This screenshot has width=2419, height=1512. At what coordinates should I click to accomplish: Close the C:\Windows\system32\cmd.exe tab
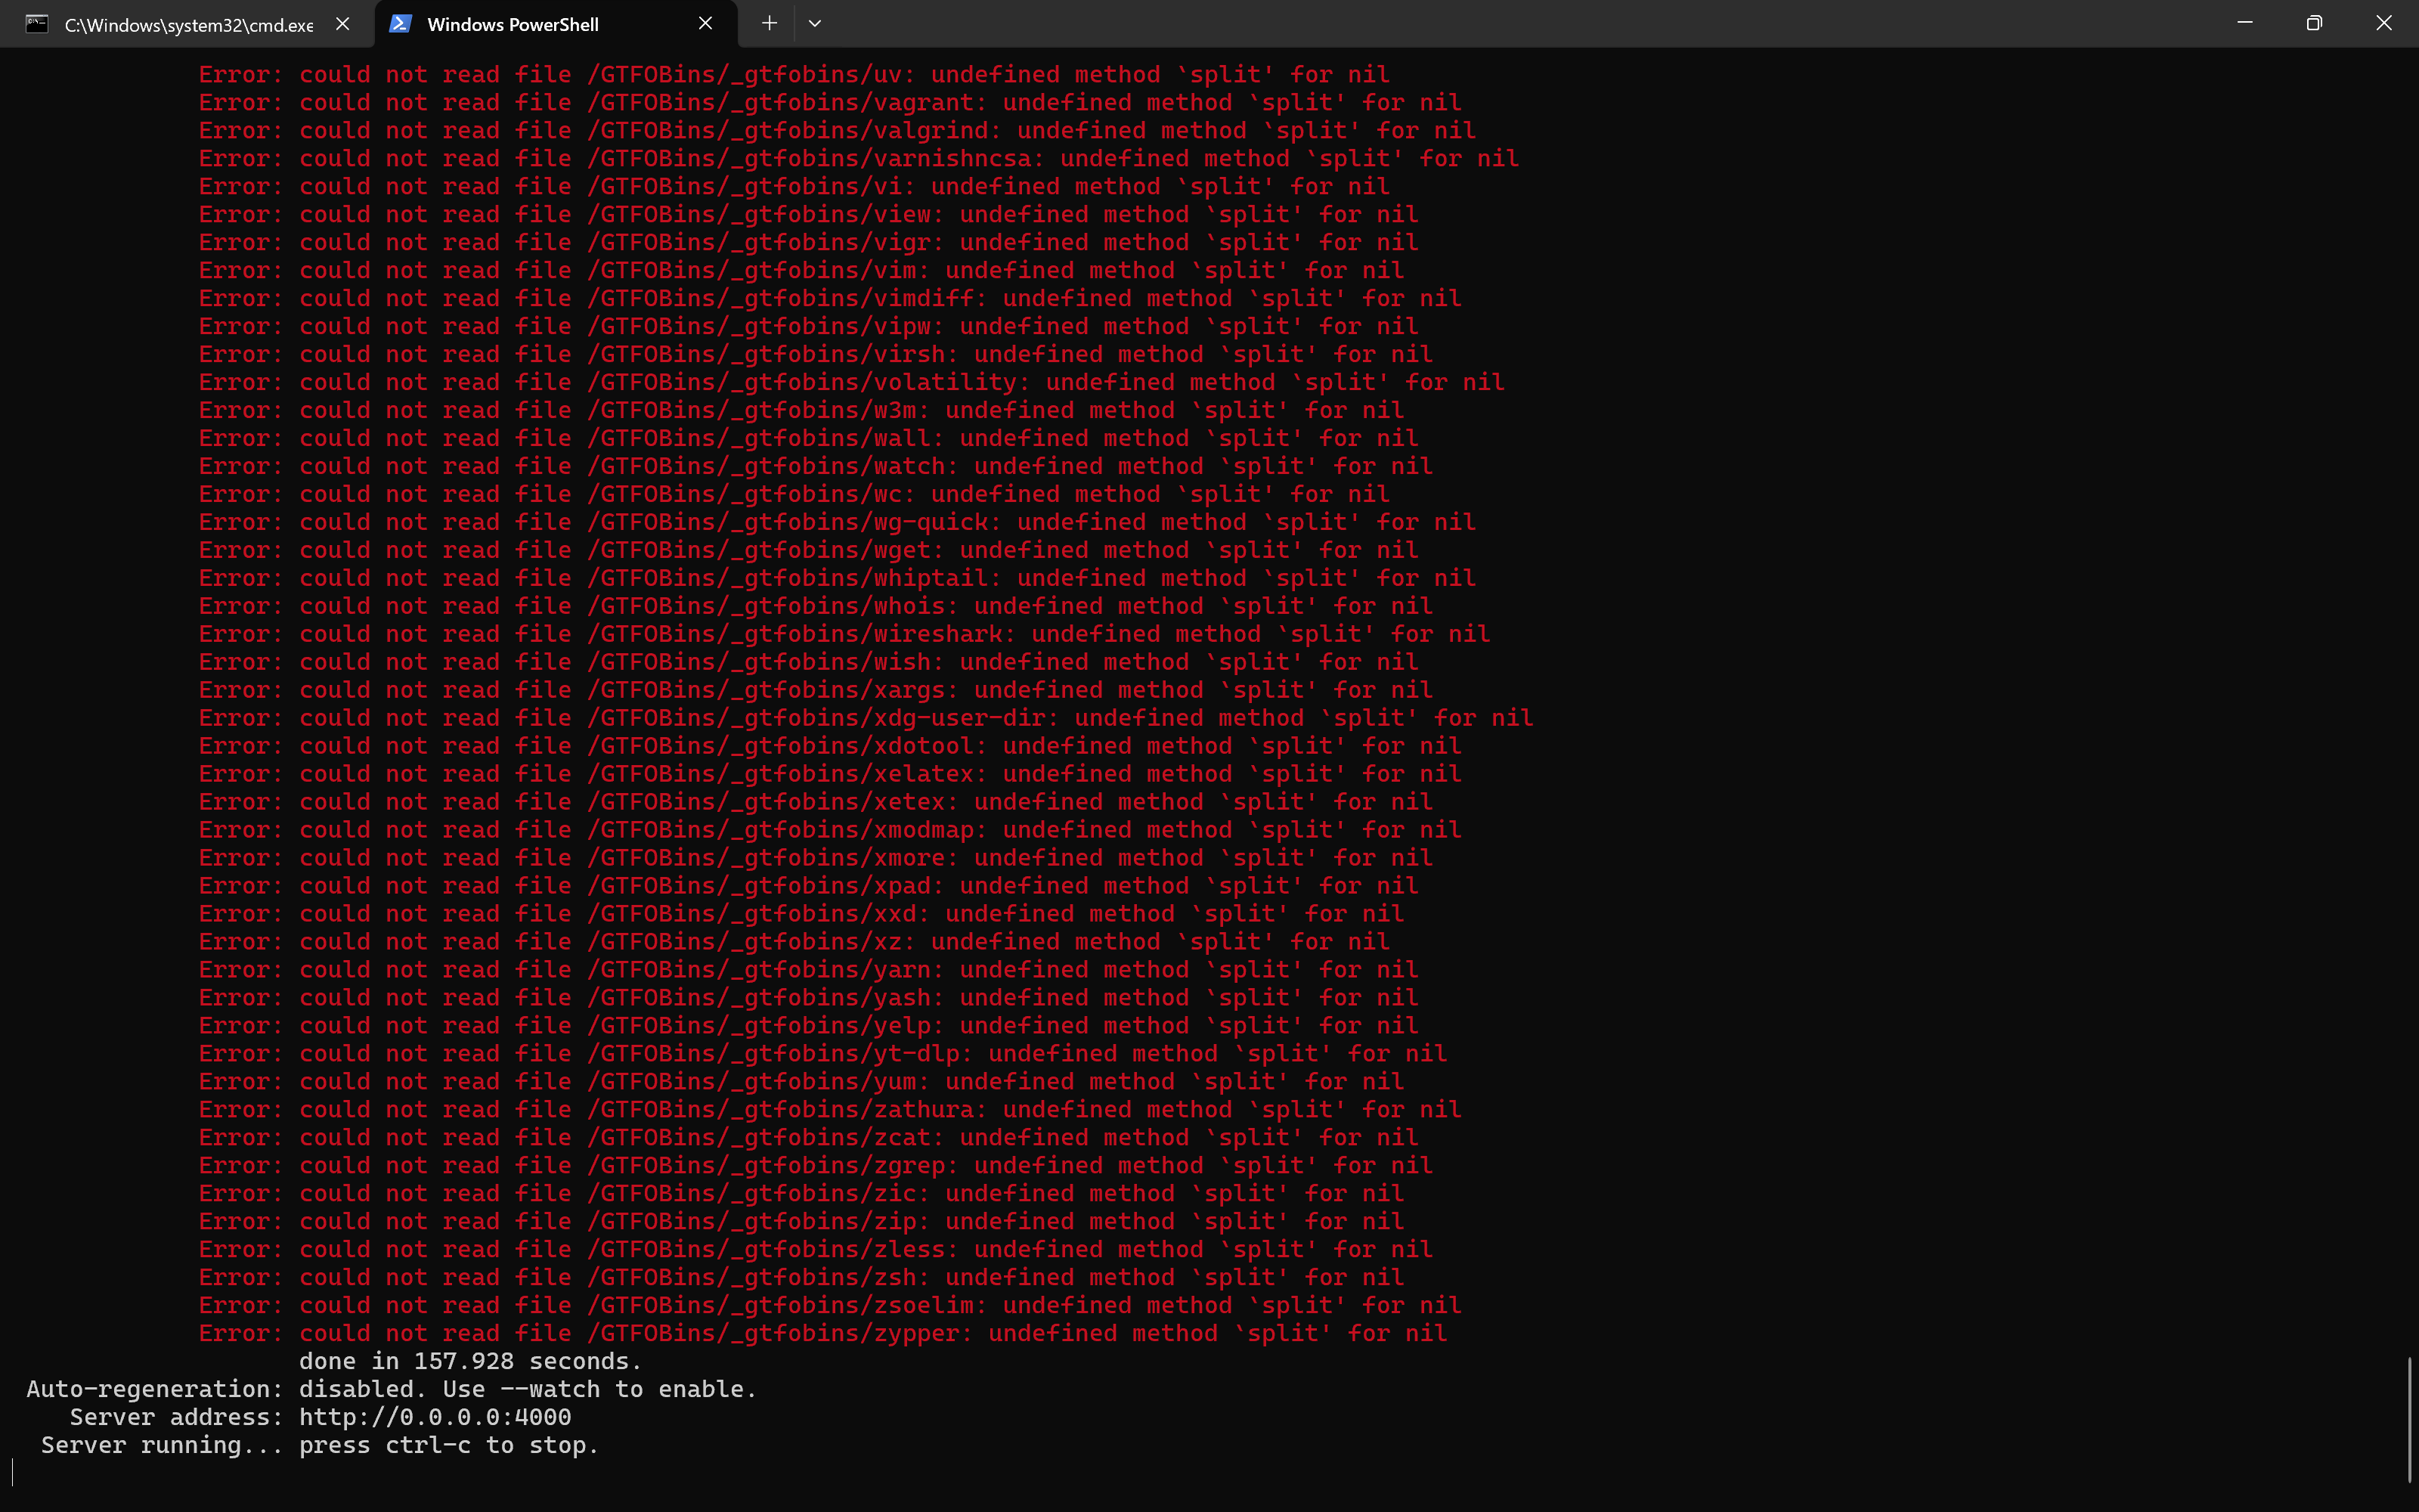(x=343, y=24)
